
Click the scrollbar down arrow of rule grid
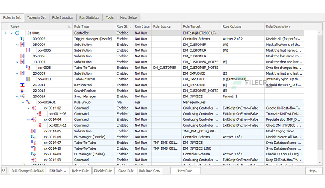[320, 163]
